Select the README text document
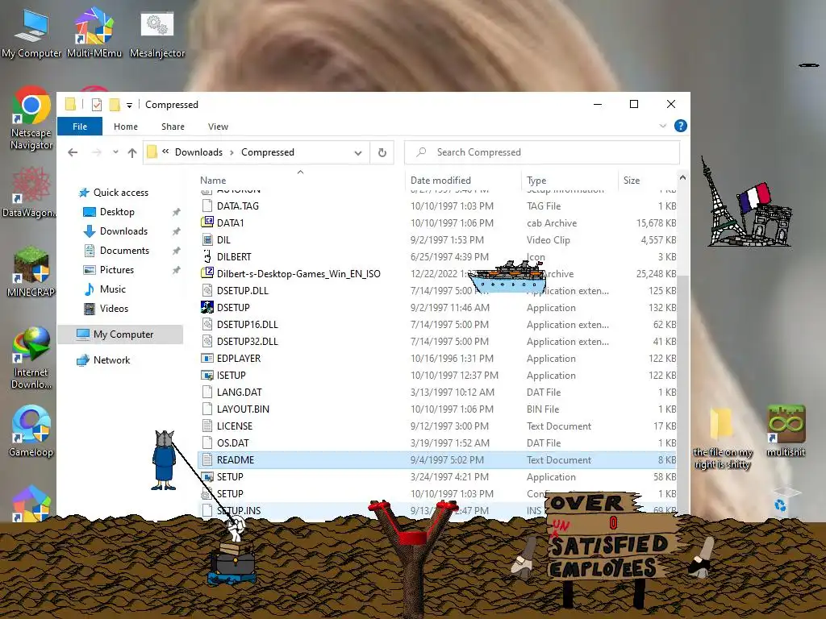This screenshot has height=619, width=826. pos(437,460)
